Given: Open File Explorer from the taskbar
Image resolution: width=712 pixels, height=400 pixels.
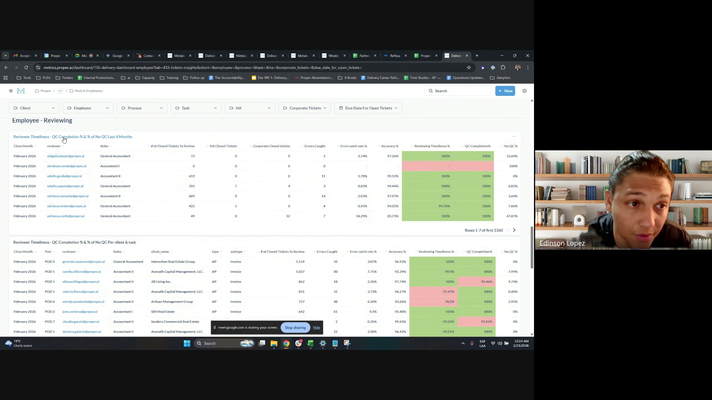Looking at the screenshot, I should [x=274, y=343].
